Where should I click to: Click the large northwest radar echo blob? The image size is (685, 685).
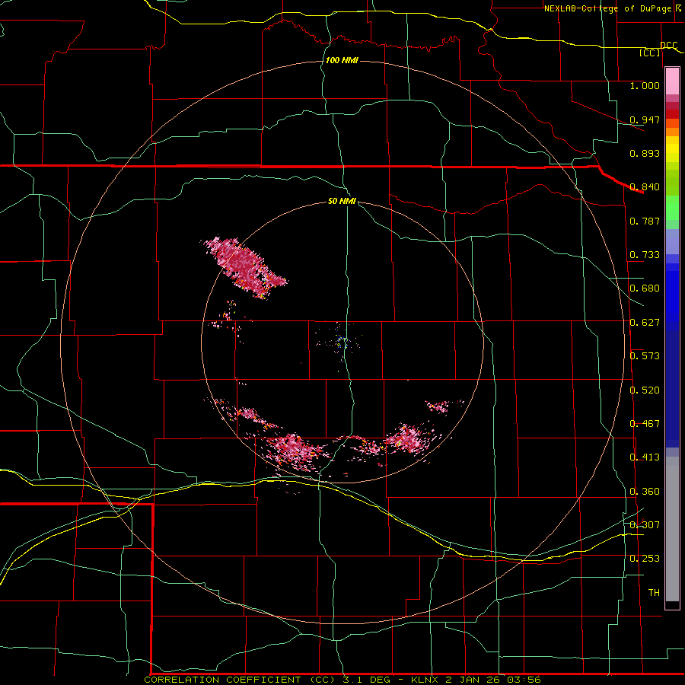(x=244, y=267)
